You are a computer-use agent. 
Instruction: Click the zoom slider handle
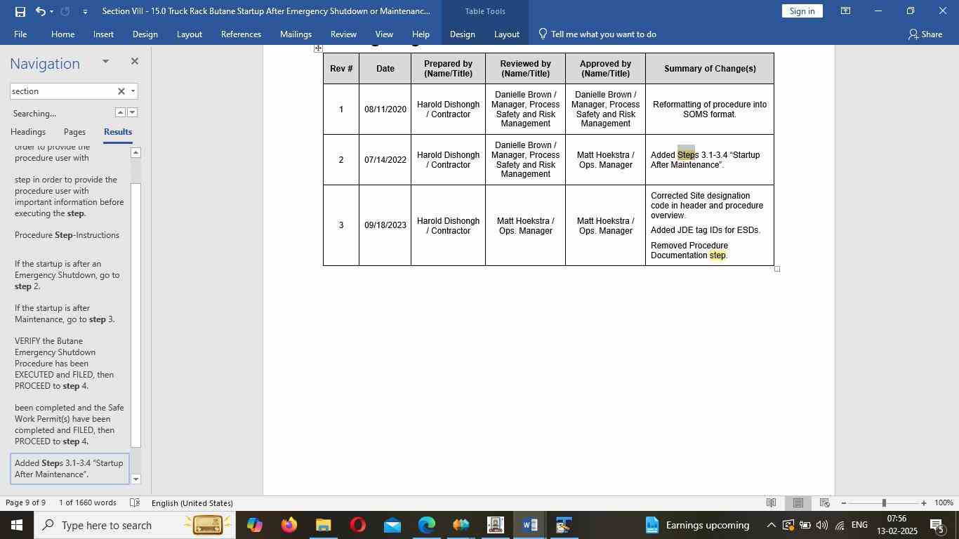pos(884,503)
